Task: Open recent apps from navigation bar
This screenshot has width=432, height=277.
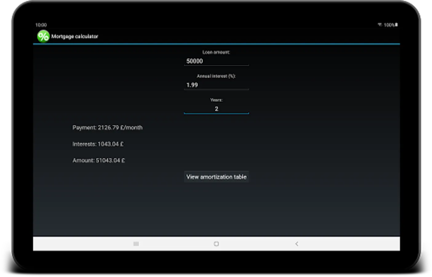Action: click(136, 244)
